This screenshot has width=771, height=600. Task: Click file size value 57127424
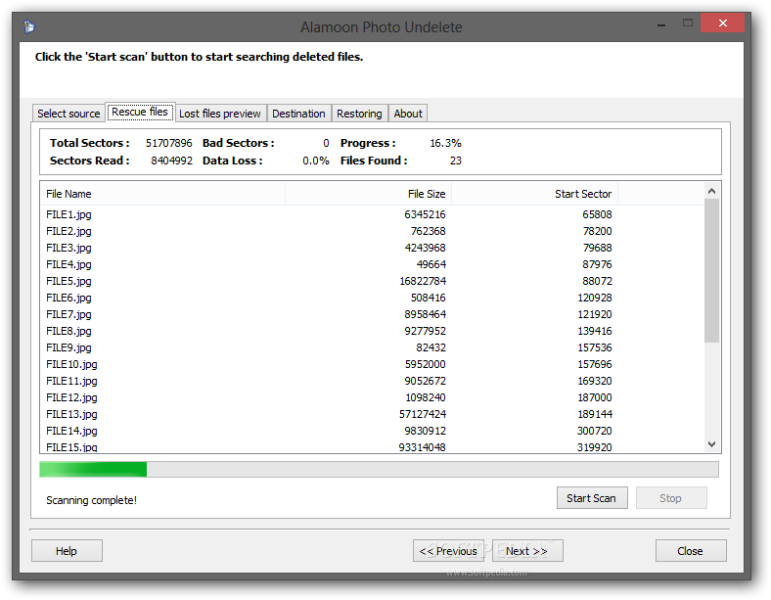[423, 414]
